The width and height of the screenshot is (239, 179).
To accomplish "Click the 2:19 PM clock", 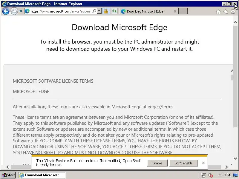I will [224, 175].
